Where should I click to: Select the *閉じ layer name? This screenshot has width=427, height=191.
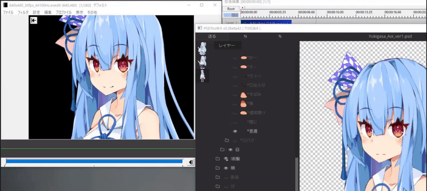pyautogui.click(x=252, y=122)
